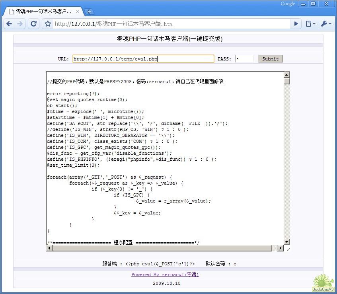Bookmark this page with the star icon
Viewport: 337px width, 294px height.
coord(48,23)
